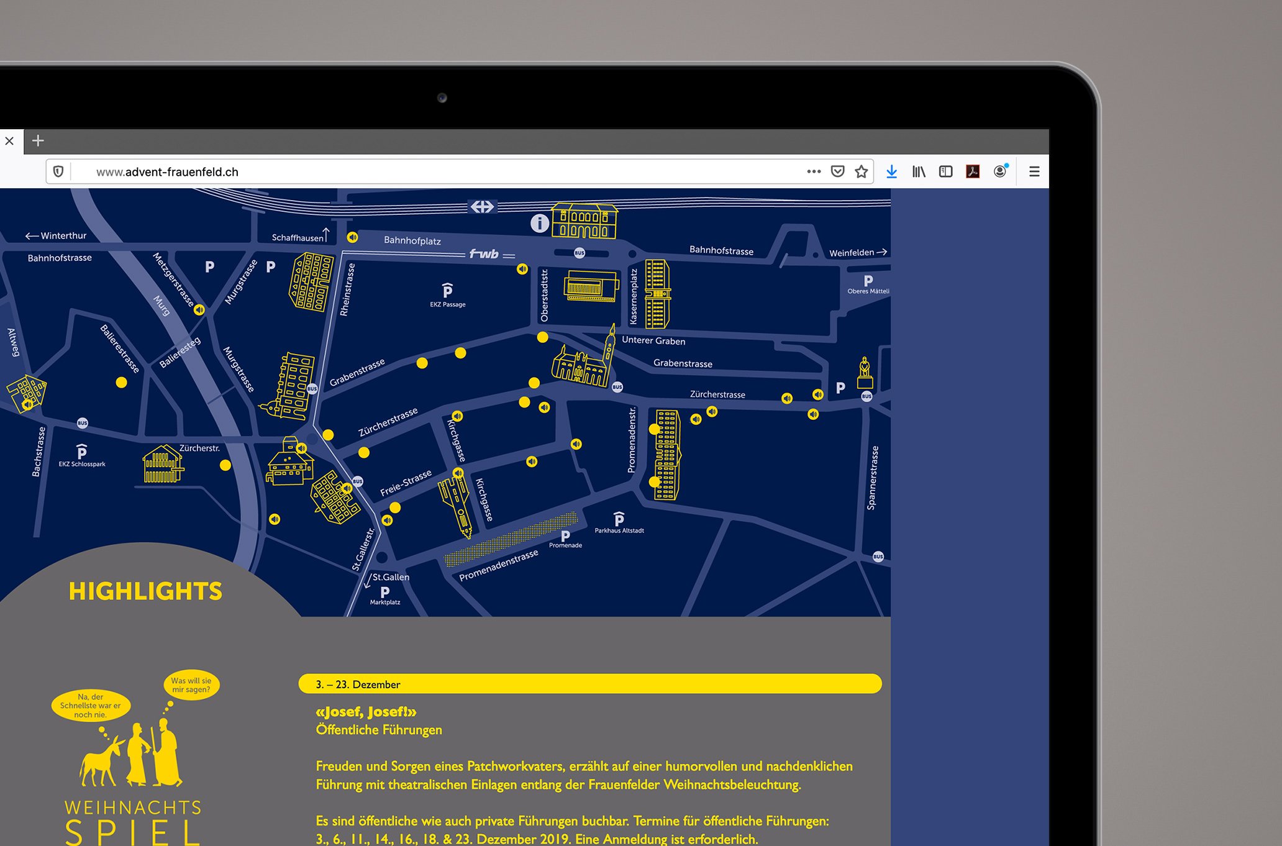Select the Parkhaus Altstadt parking marker
1282x846 pixels.
pyautogui.click(x=619, y=519)
